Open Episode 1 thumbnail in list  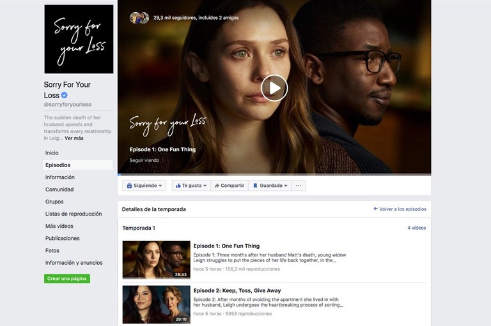[x=156, y=260]
